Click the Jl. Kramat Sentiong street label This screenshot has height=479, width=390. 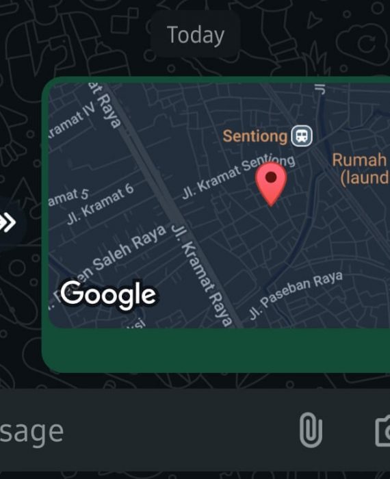click(x=239, y=177)
